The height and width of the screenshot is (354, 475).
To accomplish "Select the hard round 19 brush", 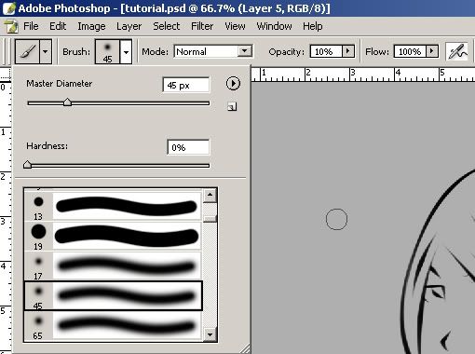I will 113,236.
